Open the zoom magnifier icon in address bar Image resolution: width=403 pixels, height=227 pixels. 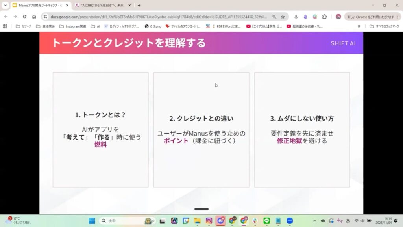[x=274, y=17]
